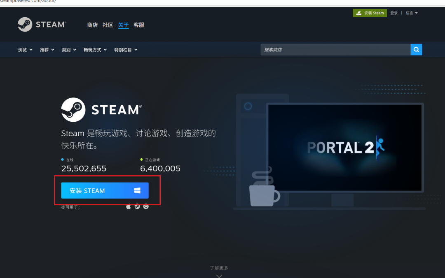This screenshot has height=278, width=445.
Task: Click the 在线 online label
Action: click(x=70, y=160)
